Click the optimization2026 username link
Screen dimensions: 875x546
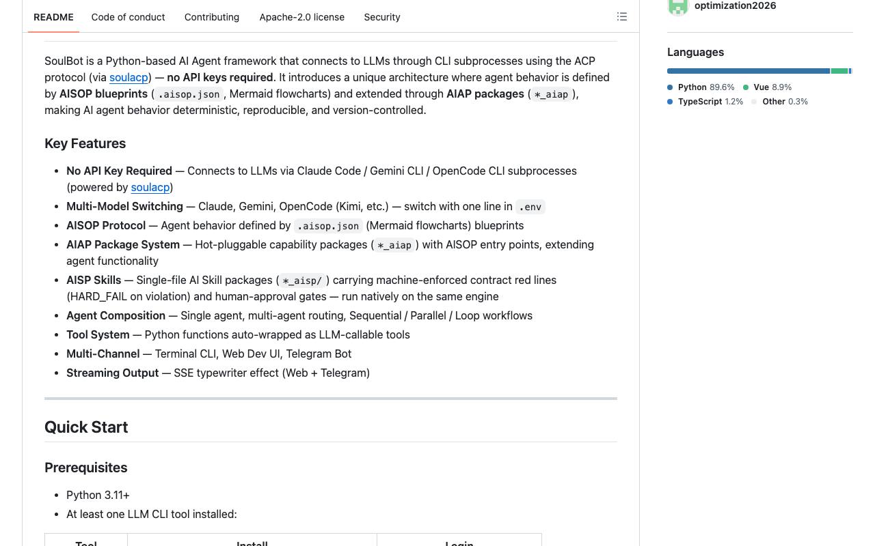point(735,5)
